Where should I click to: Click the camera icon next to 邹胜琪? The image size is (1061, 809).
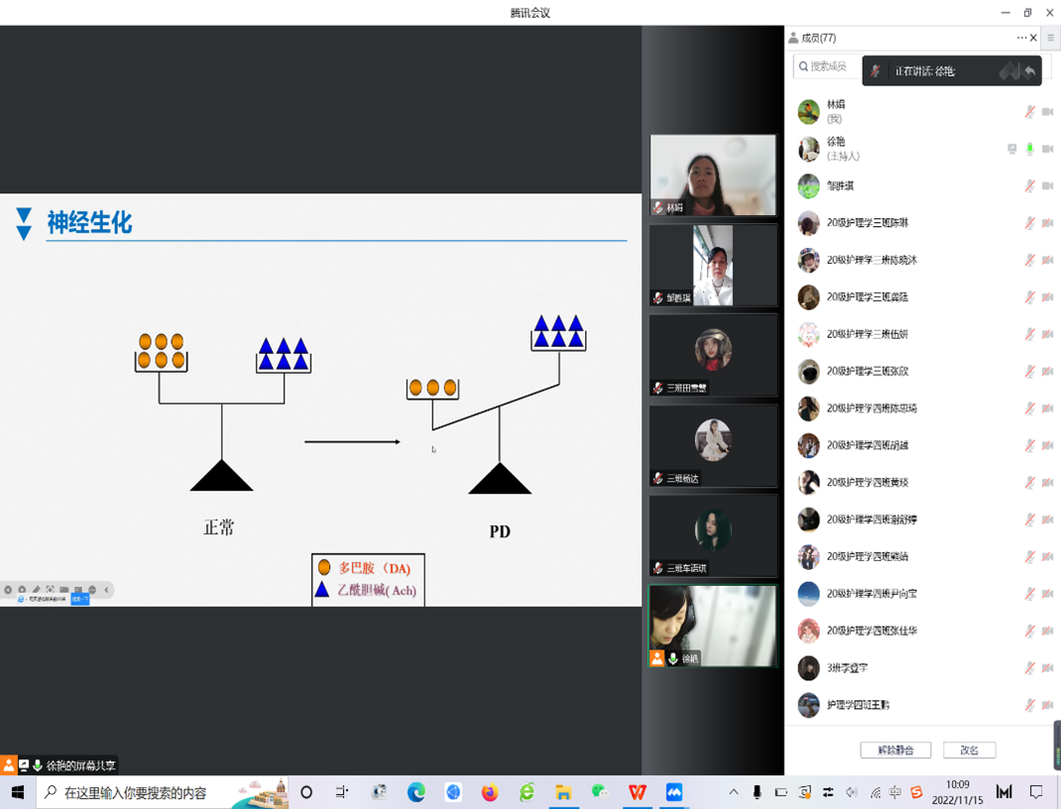click(x=1047, y=186)
